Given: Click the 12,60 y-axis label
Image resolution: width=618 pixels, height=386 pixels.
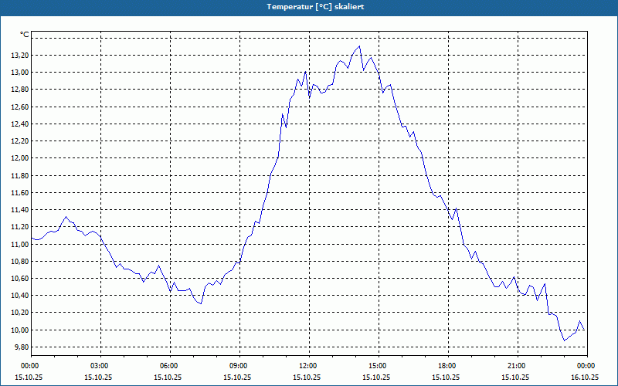Looking at the screenshot, I should (20, 107).
